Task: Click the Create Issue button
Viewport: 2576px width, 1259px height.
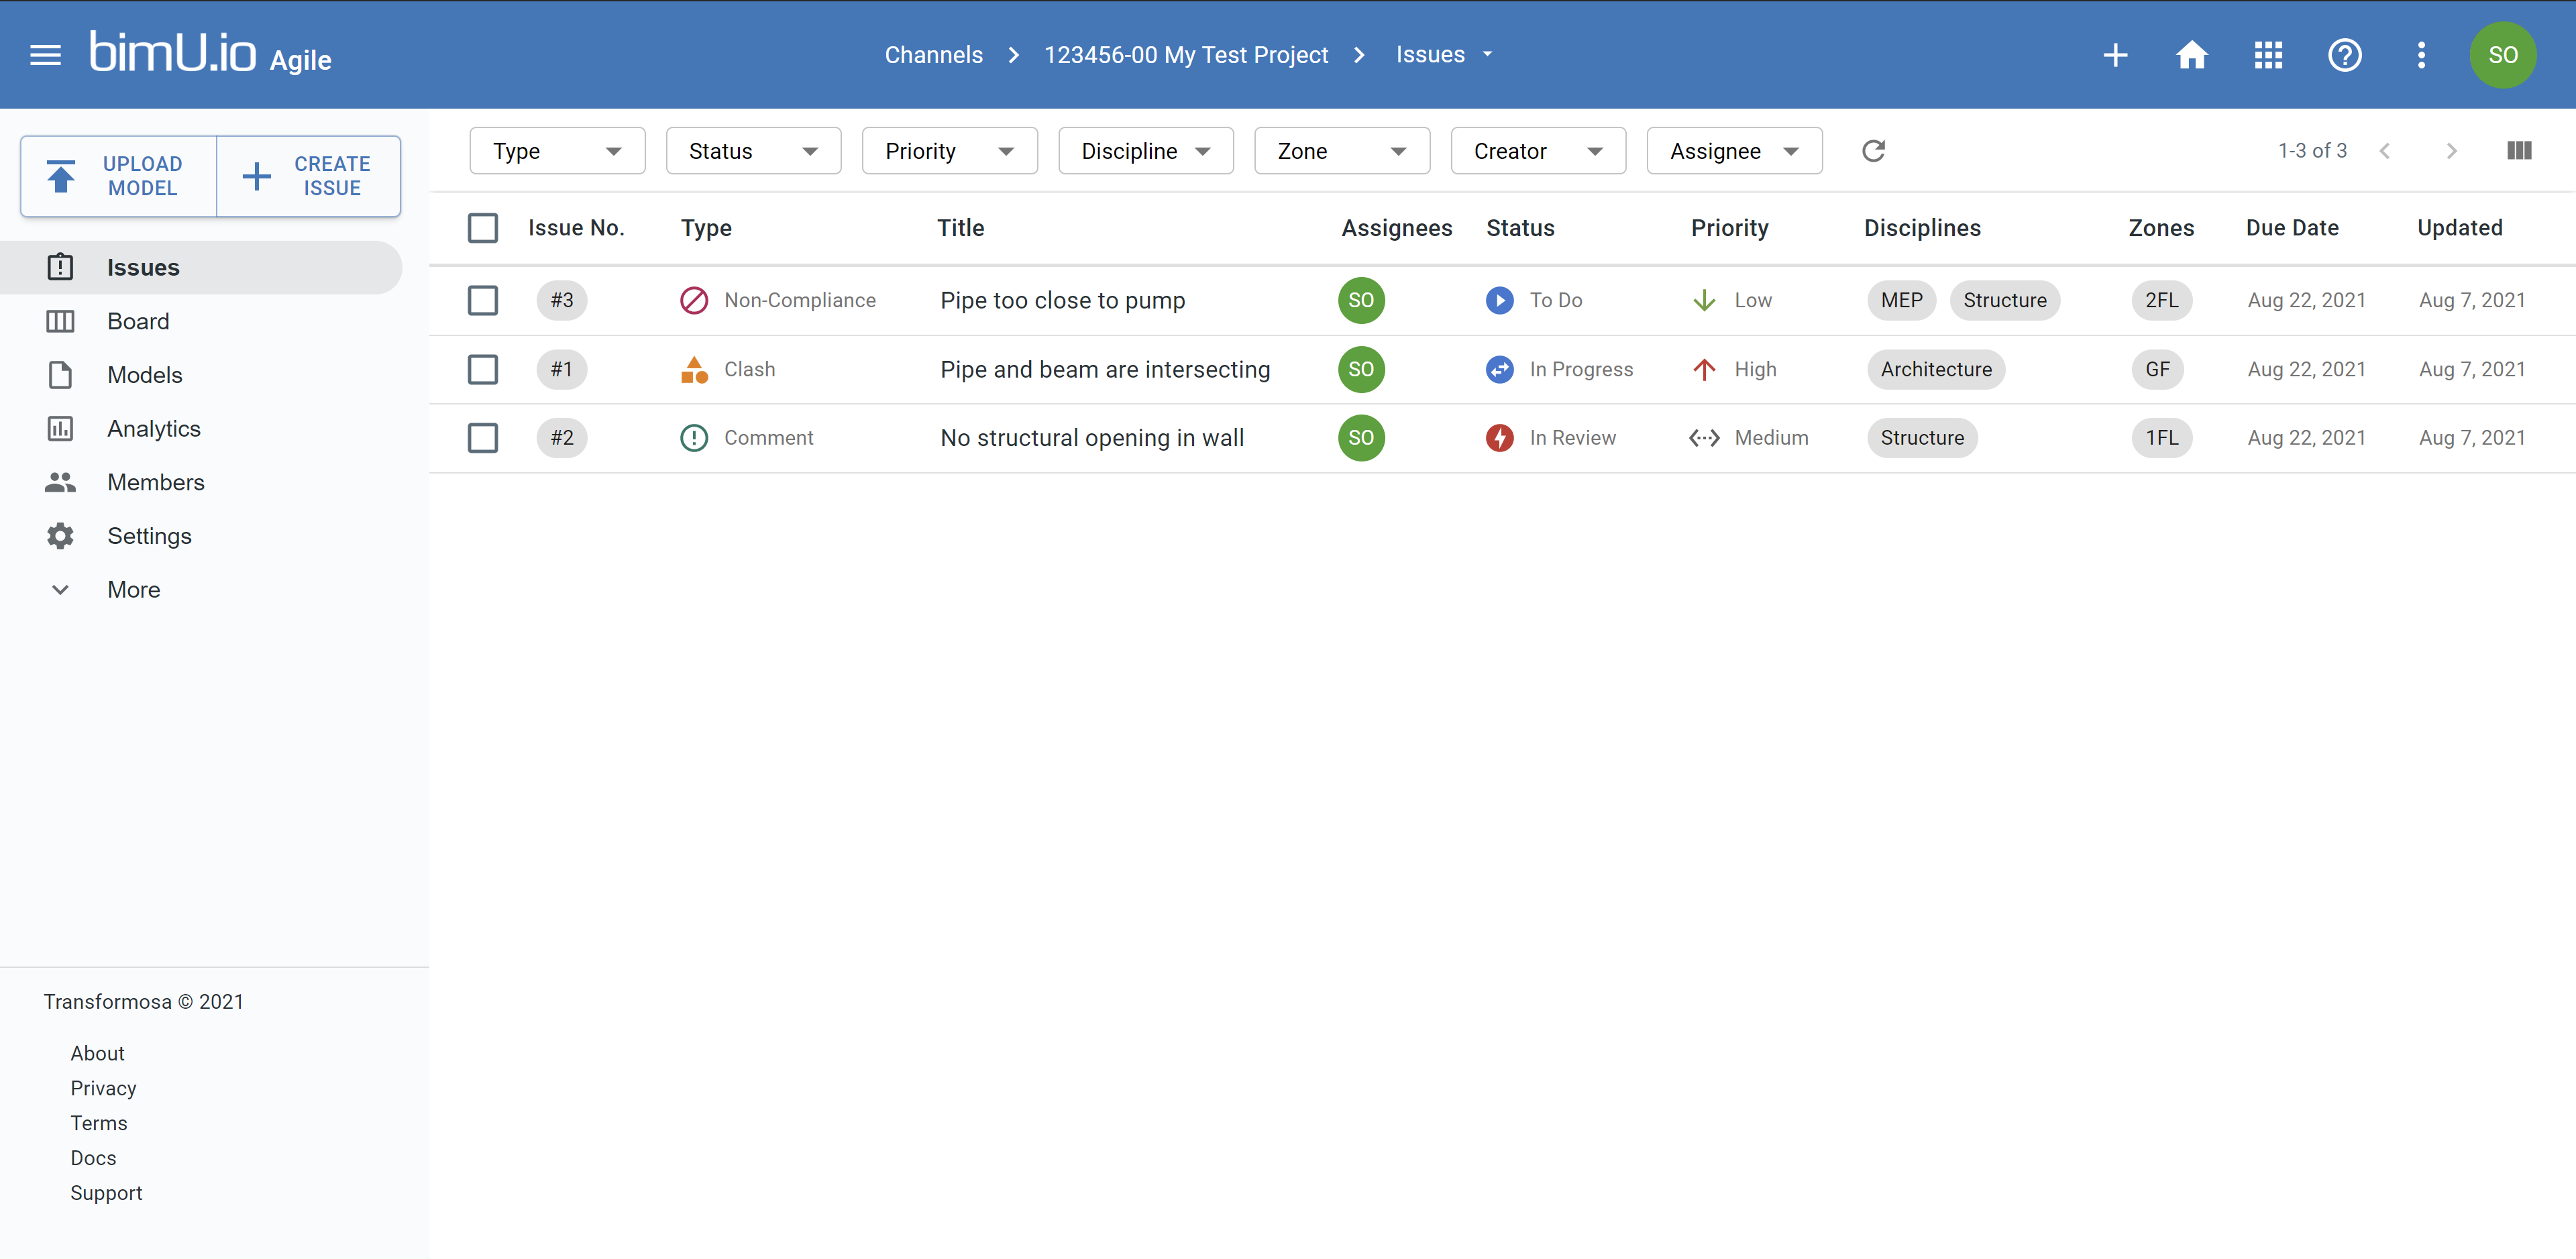Action: coord(309,176)
